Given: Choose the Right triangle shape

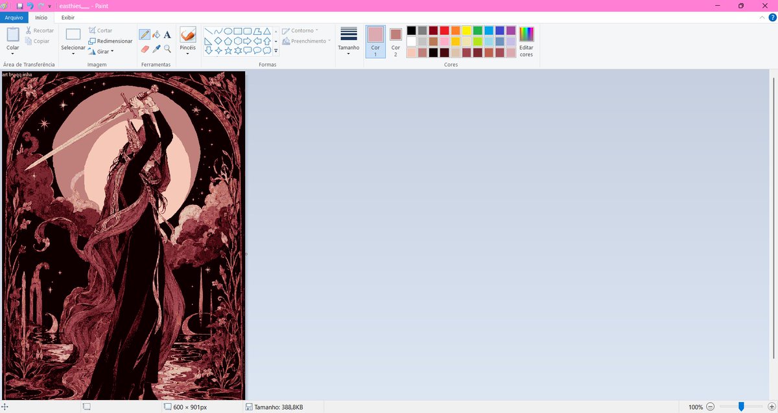Looking at the screenshot, I should (209, 41).
